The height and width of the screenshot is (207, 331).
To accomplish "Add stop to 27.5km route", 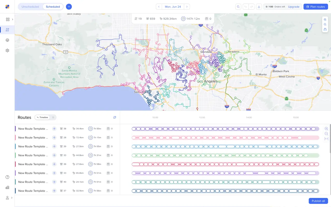I will pos(54,146).
